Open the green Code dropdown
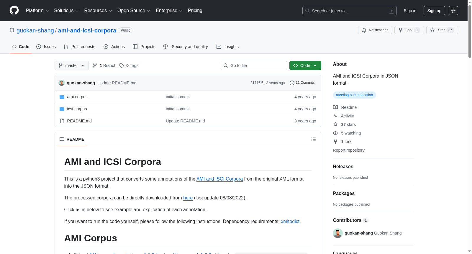This screenshot has height=254, width=472. coord(305,65)
